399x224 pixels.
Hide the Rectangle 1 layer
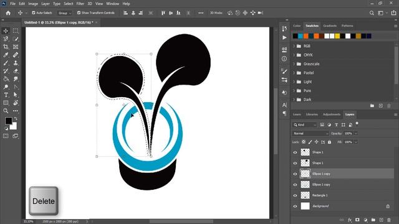(x=295, y=195)
